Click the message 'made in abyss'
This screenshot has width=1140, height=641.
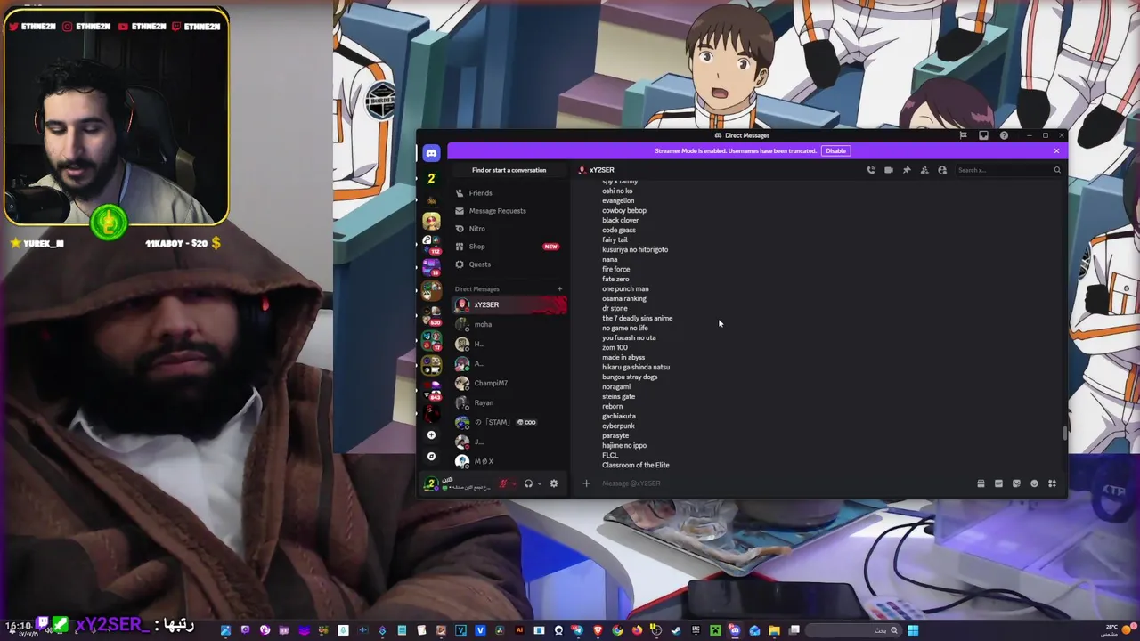tap(623, 357)
